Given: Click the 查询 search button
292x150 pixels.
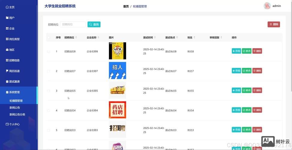Looking at the screenshot, I should pyautogui.click(x=94, y=24).
